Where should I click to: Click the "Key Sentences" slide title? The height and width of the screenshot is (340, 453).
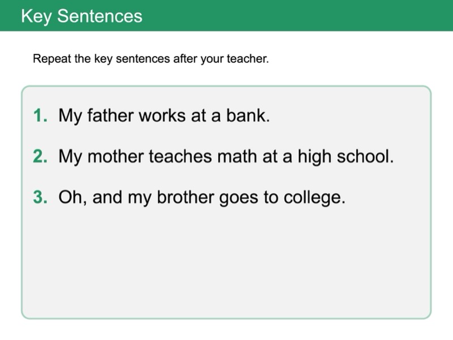coord(82,16)
